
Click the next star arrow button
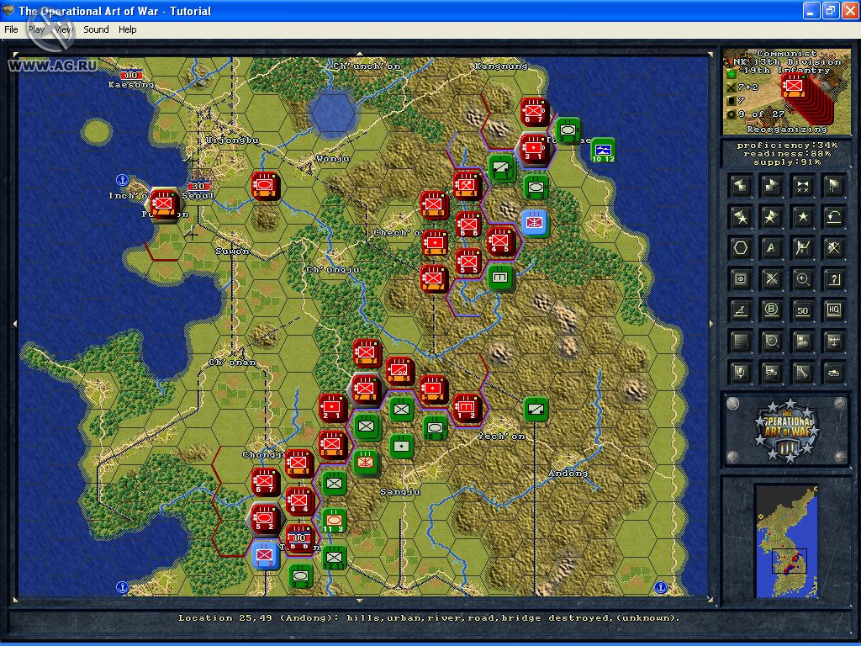pyautogui.click(x=771, y=217)
